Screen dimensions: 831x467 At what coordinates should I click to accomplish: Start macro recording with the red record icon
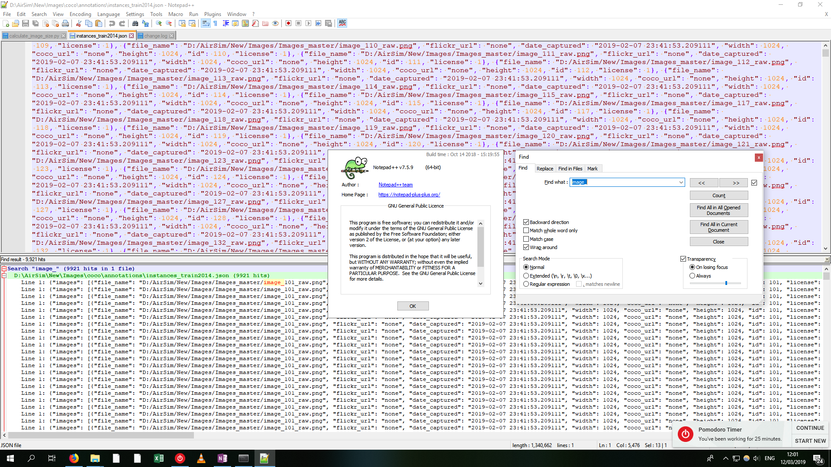pyautogui.click(x=288, y=23)
